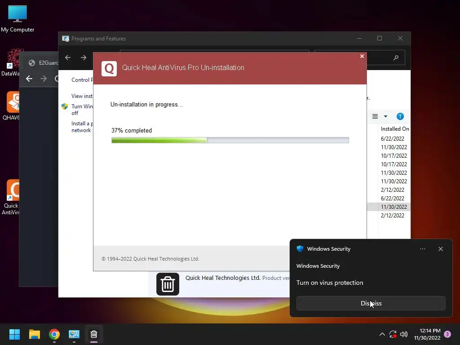The height and width of the screenshot is (345, 460).
Task: Open the DataWa desktop shortcut
Action: (x=10, y=62)
